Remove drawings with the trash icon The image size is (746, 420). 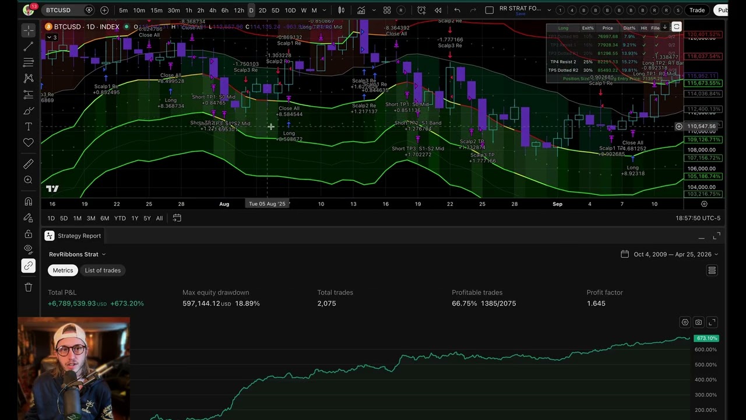[28, 287]
